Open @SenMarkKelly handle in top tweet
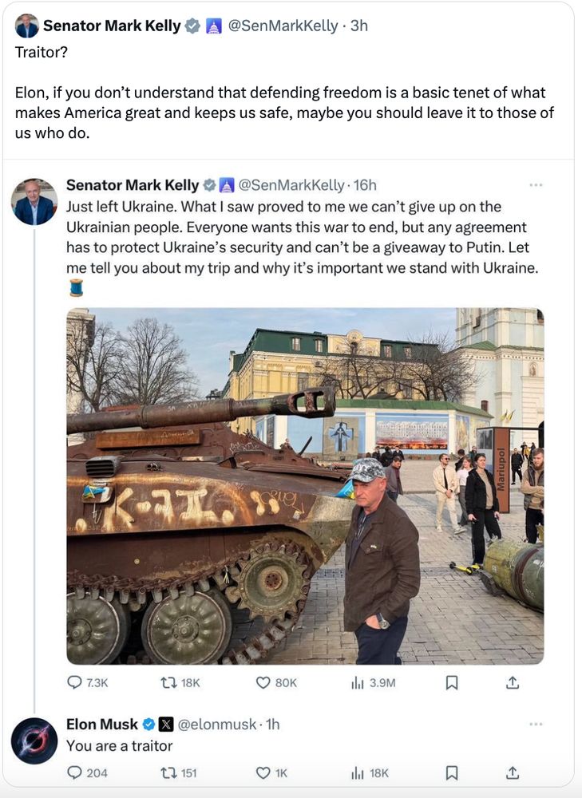The height and width of the screenshot is (798, 582). coord(283,26)
